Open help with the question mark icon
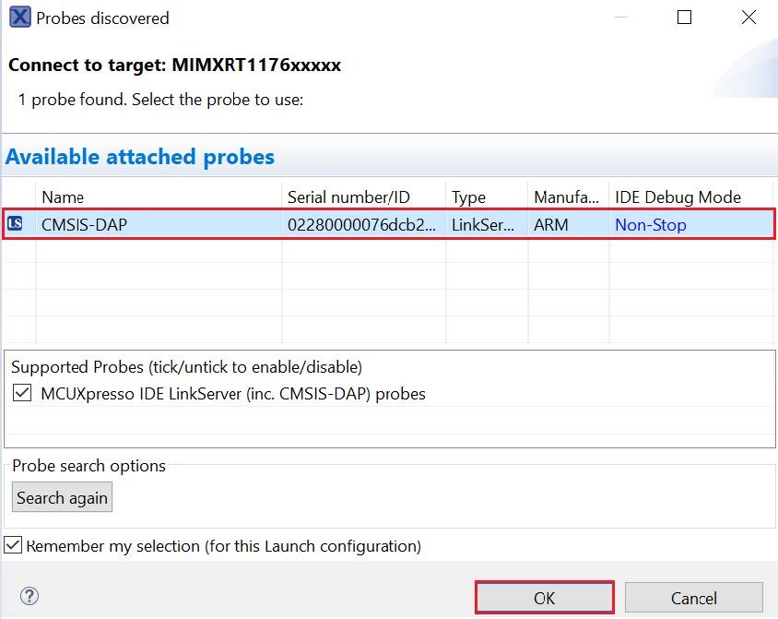Viewport: 778px width, 619px height. [x=29, y=596]
